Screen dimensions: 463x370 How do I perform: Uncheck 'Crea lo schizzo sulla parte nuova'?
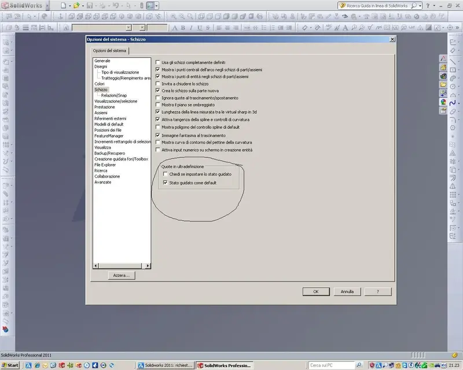(157, 91)
